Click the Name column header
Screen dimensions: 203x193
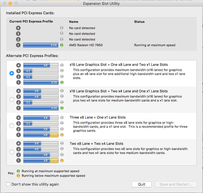[74, 22]
